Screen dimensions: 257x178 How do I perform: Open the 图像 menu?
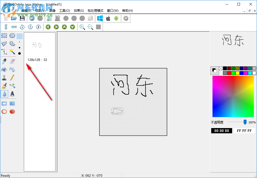[52, 11]
